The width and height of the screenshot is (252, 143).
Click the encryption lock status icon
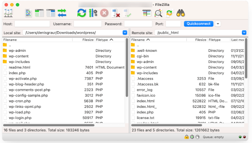pyautogui.click(x=187, y=137)
